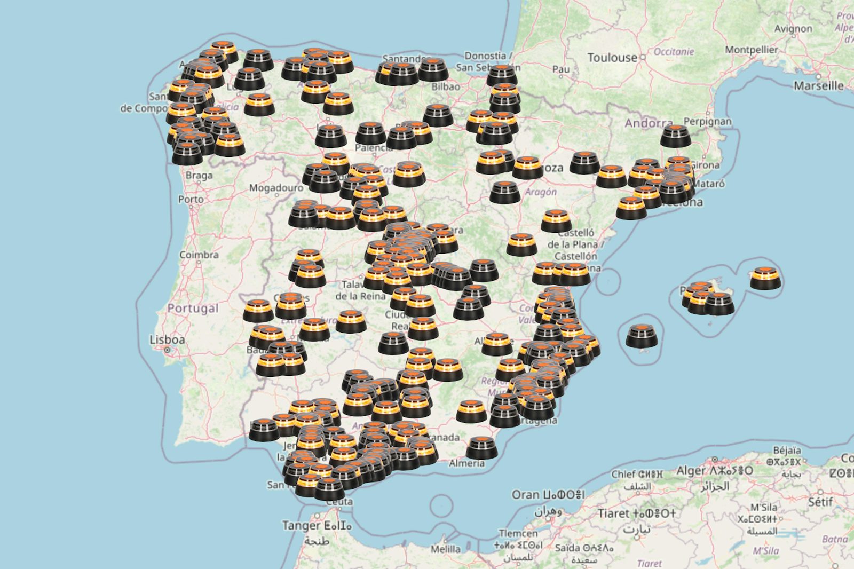This screenshot has height=569, width=854.
Task: Click the beacon marker left of Aragón label
Action: click(x=504, y=193)
